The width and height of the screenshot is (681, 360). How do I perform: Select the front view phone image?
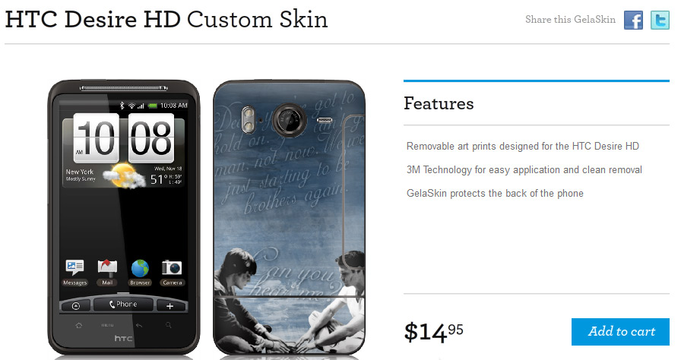click(124, 217)
